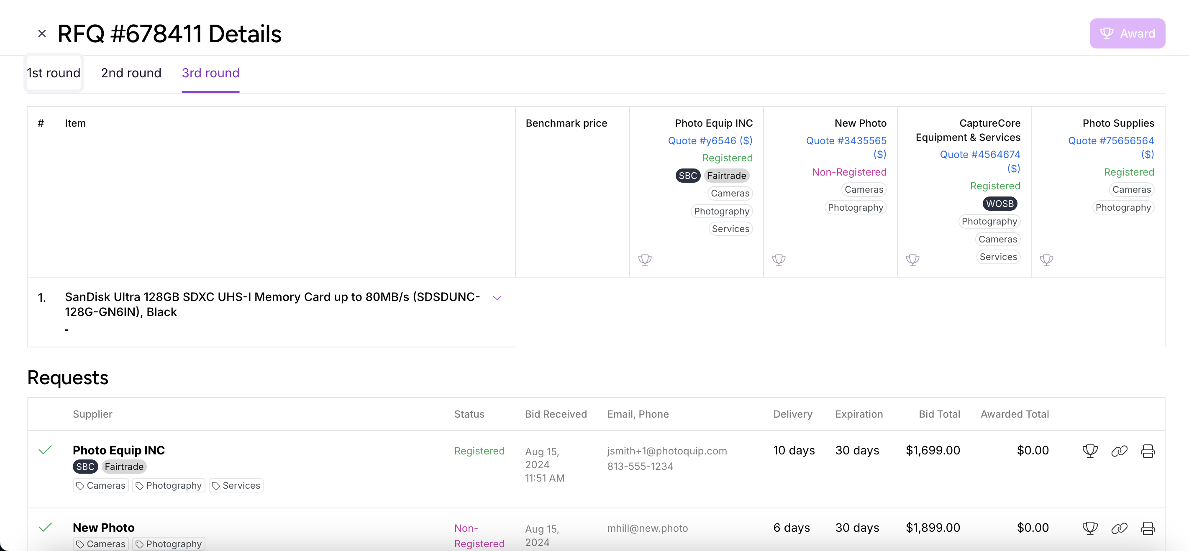The height and width of the screenshot is (551, 1189).
Task: Click SBC badge in Photo Equip INC column header
Action: [x=688, y=176]
